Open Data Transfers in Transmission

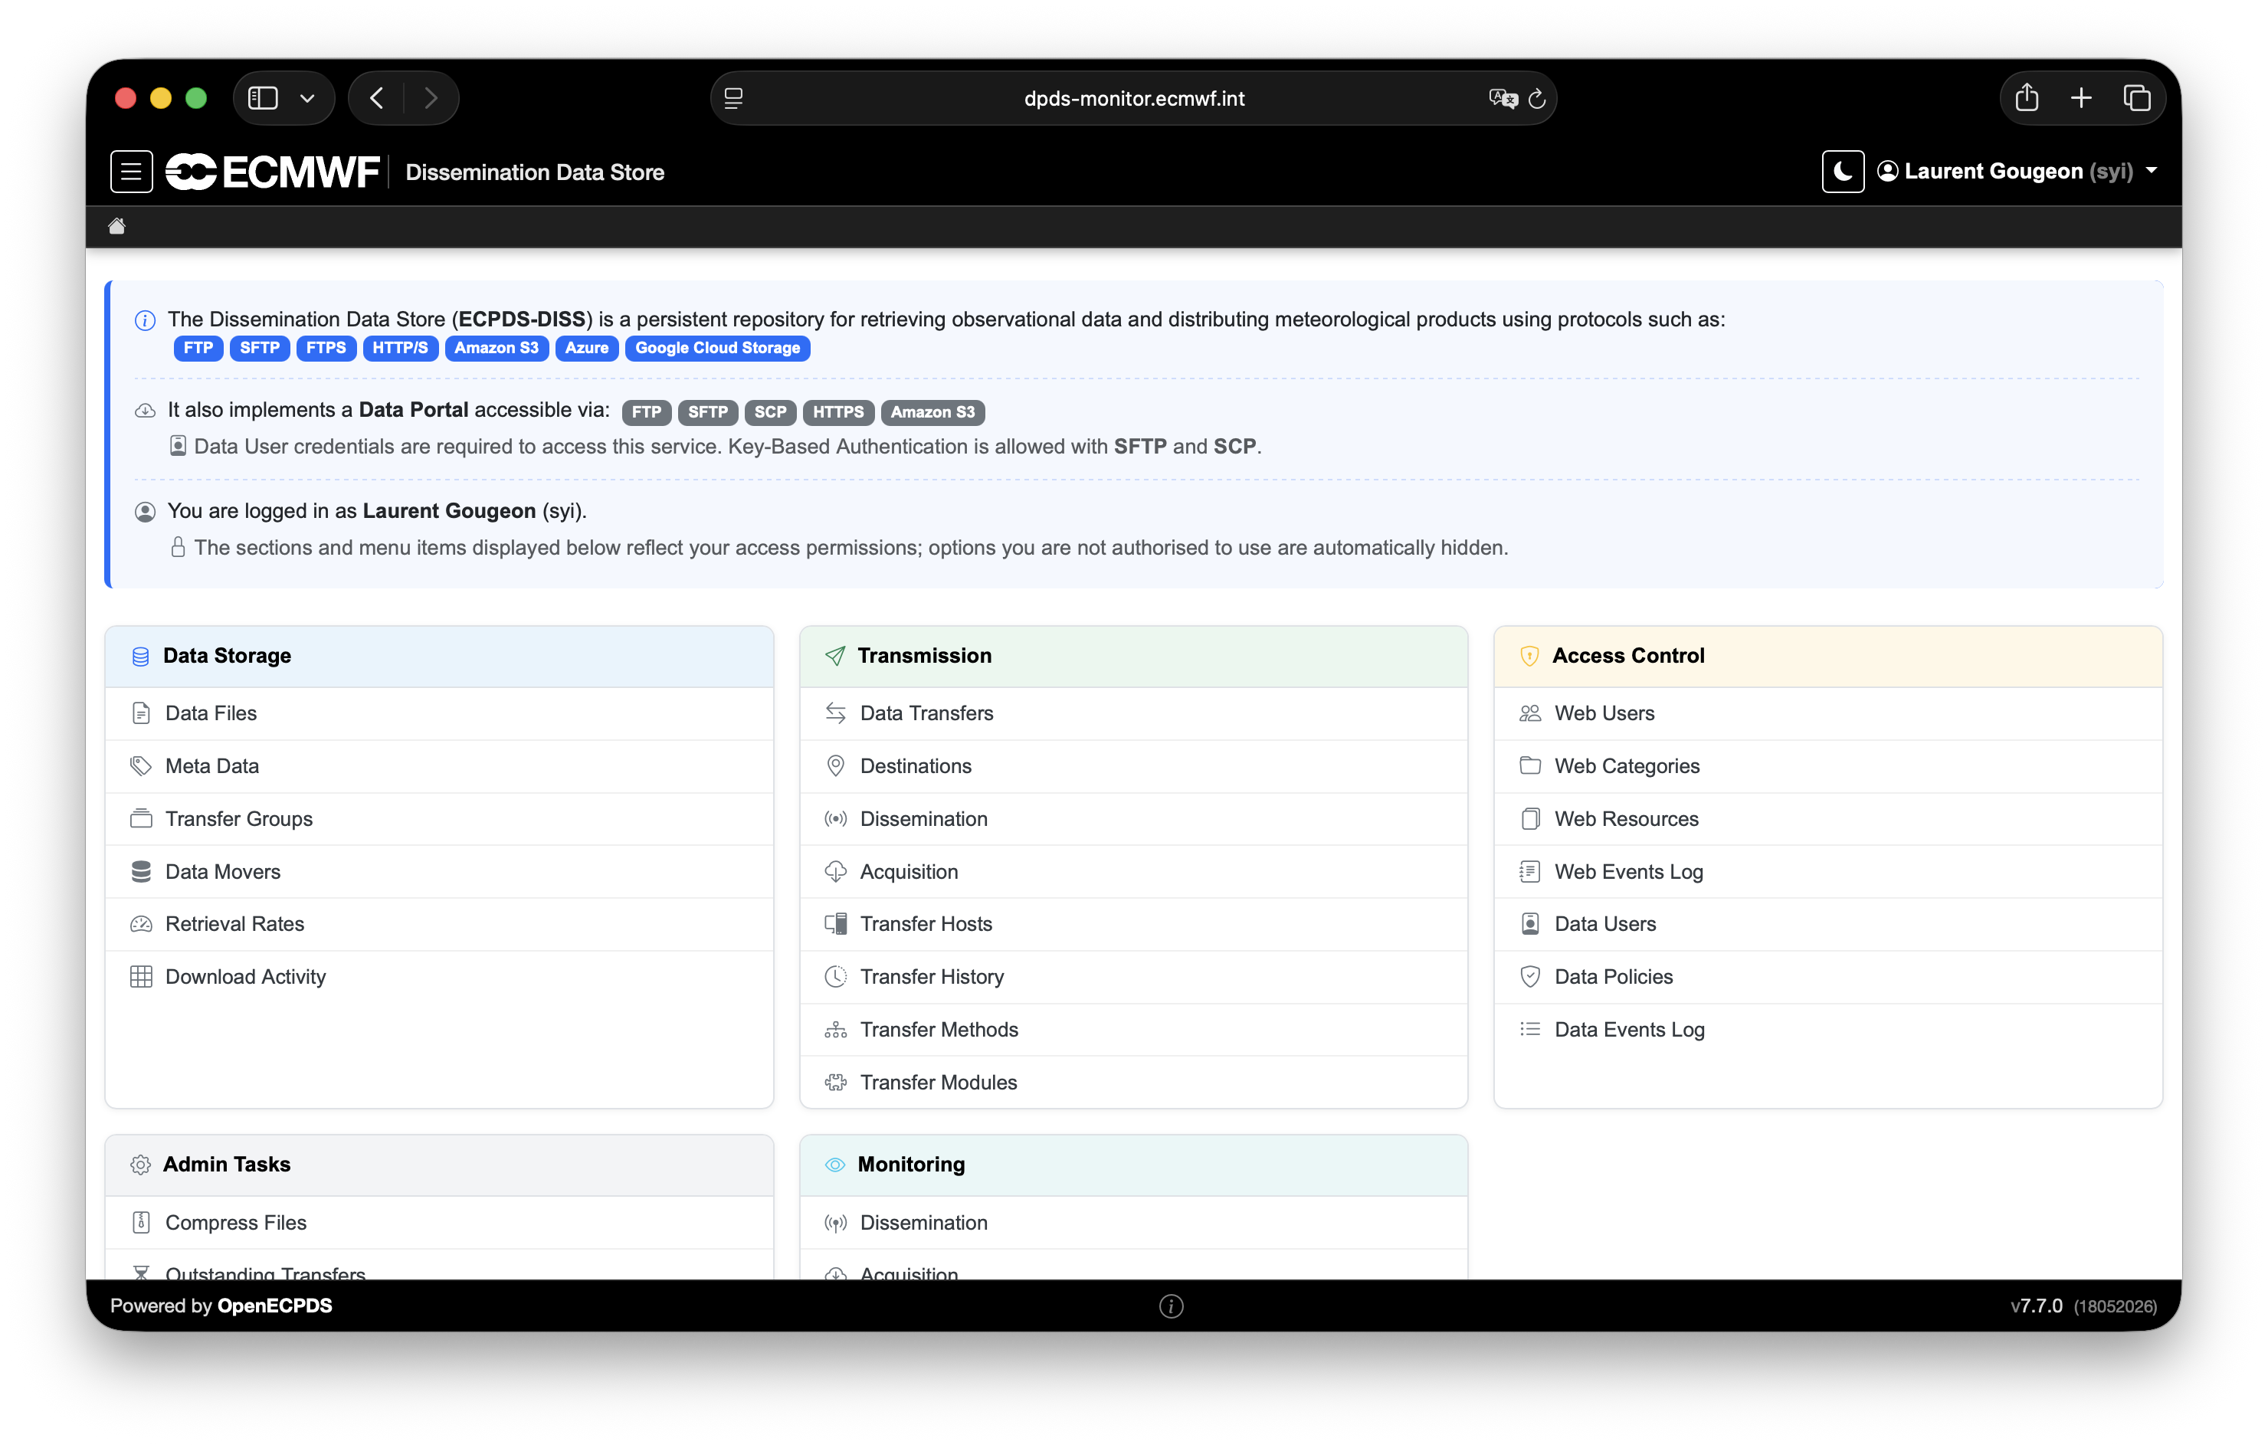[1133, 713]
